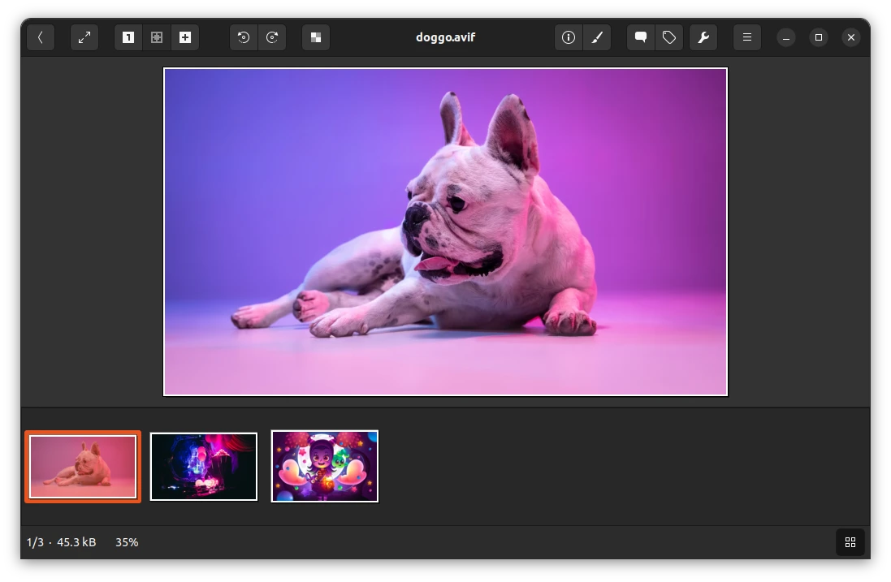Select the doggo thumbnail in filmstrip
The height and width of the screenshot is (582, 891).
coord(83,467)
